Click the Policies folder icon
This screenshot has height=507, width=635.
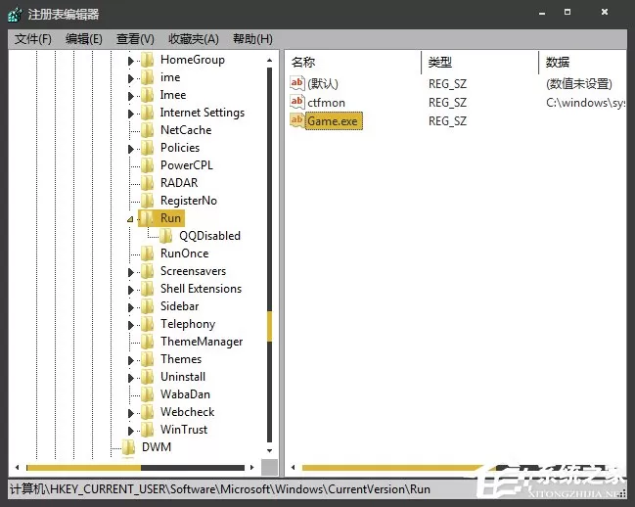click(x=148, y=148)
